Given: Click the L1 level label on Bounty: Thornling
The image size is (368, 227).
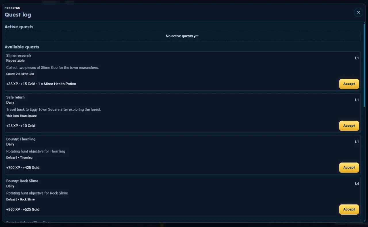Looking at the screenshot, I should tap(357, 142).
